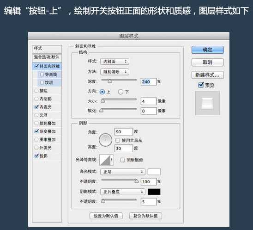Screen dimensions: 253x230
Task: Enable the 颜色叠加 checkbox
Action: tap(36, 123)
